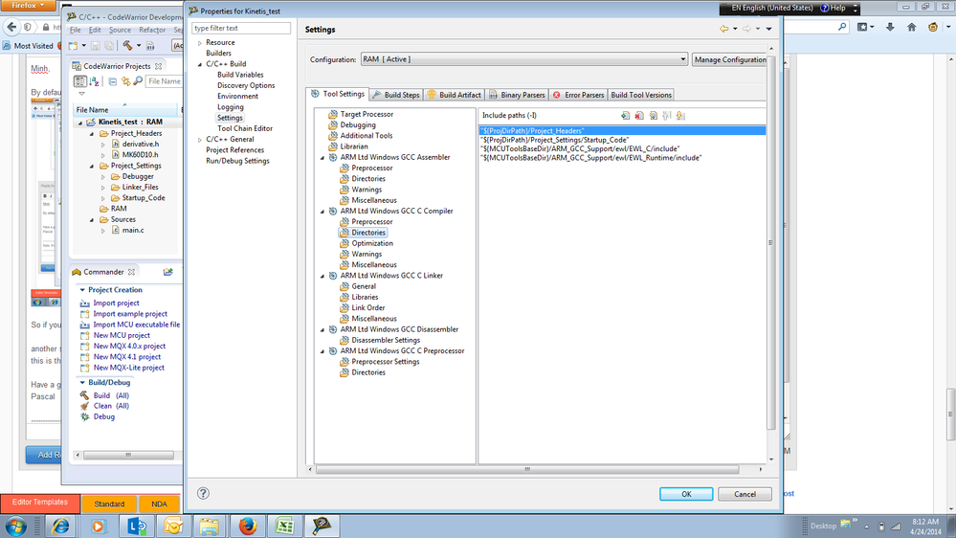
Task: Open the Source menu in CodeWarrior
Action: (121, 30)
